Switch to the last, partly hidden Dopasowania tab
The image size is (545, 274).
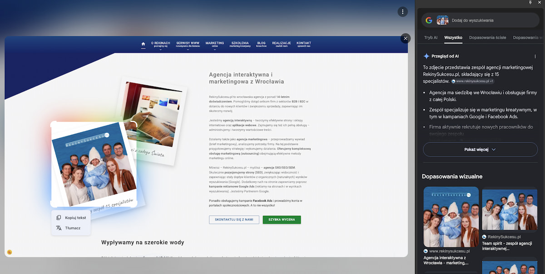[527, 38]
